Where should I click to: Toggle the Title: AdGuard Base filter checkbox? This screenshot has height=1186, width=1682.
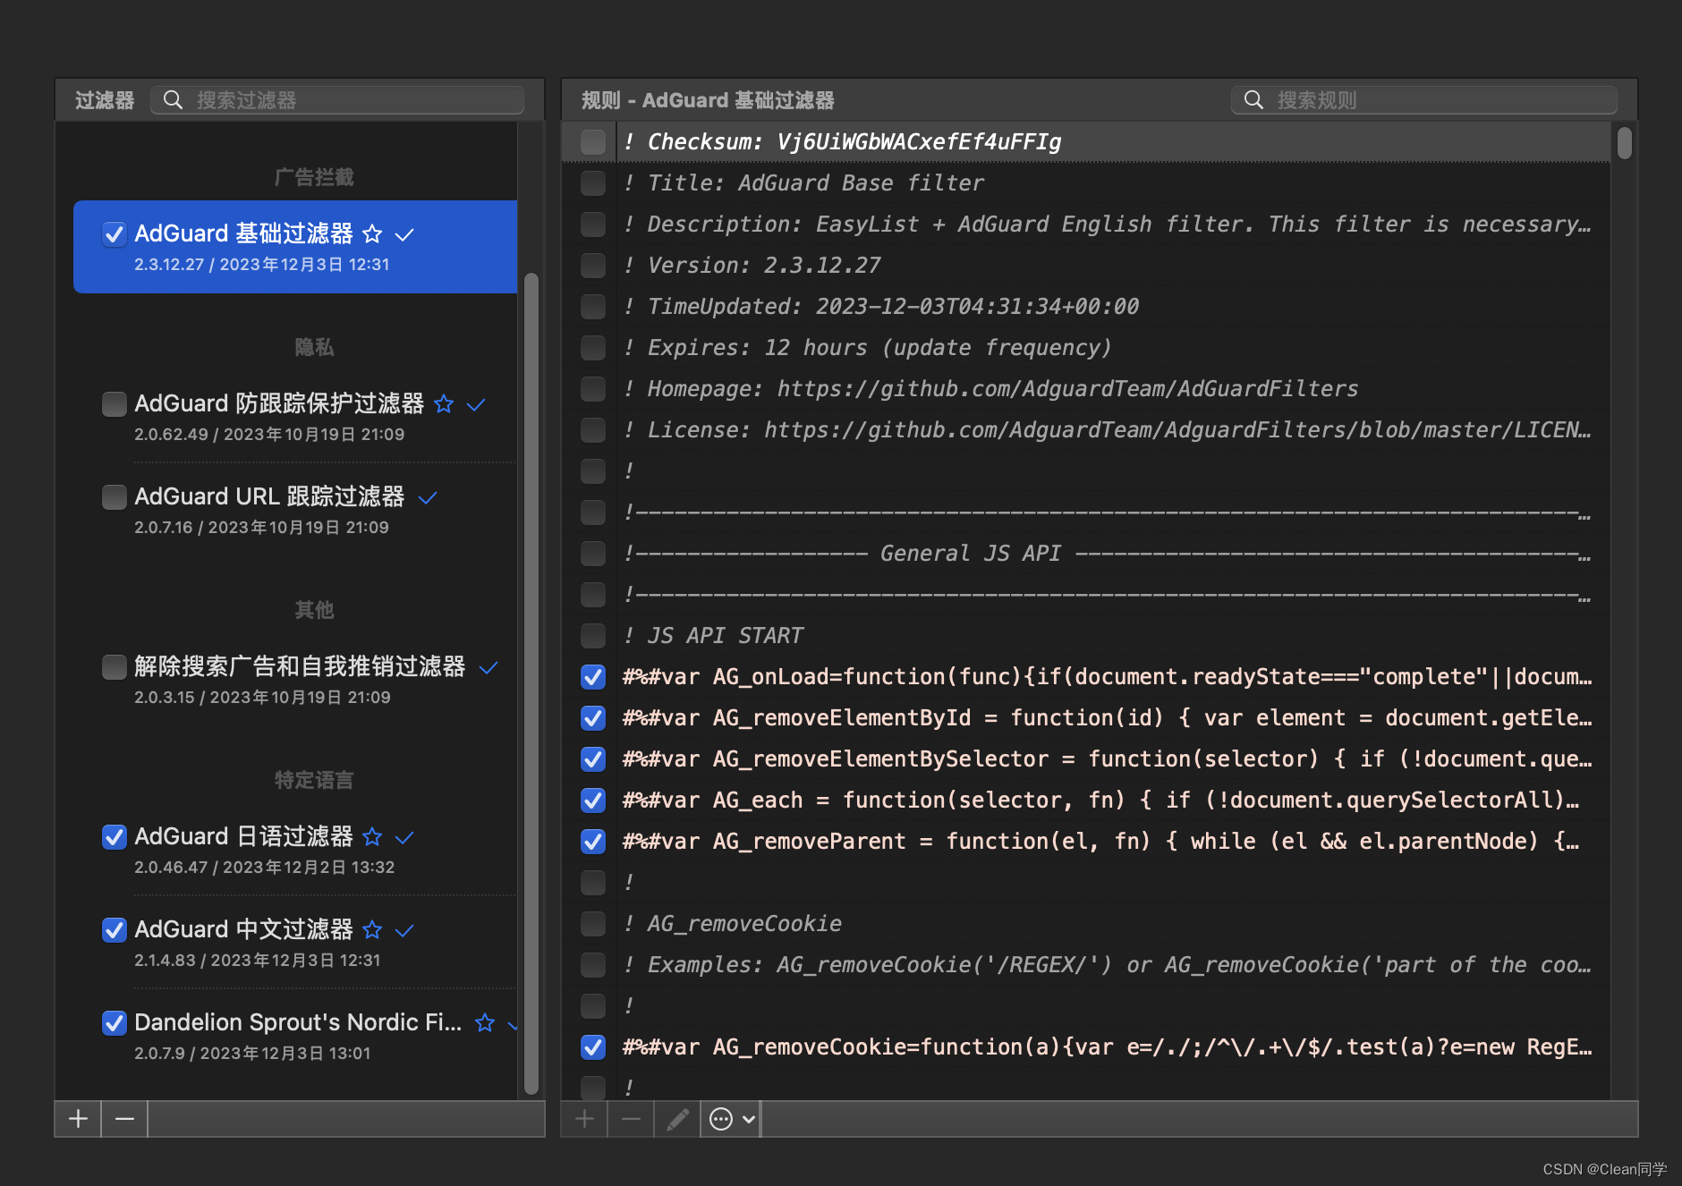pyautogui.click(x=593, y=183)
